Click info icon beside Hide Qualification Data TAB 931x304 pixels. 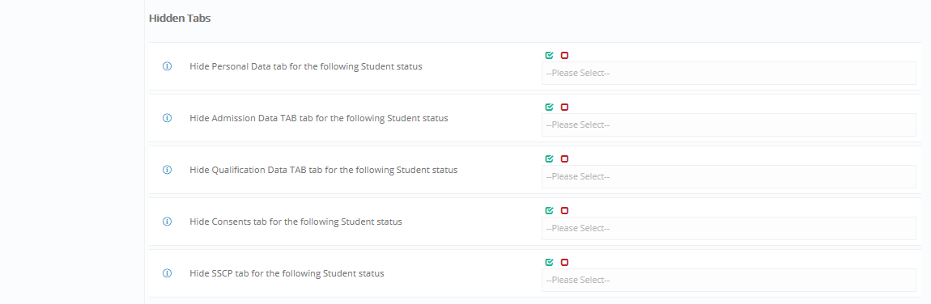(167, 170)
